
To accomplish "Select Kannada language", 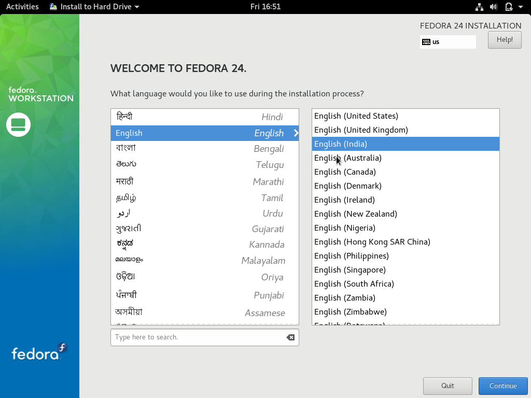I will tap(204, 245).
